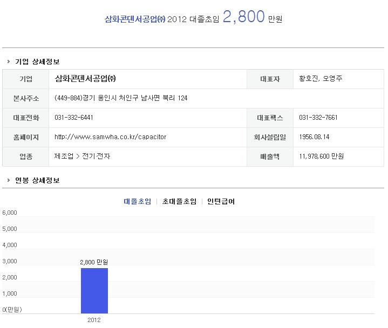Click industry value 제조업 > 전기·전자

click(82, 156)
